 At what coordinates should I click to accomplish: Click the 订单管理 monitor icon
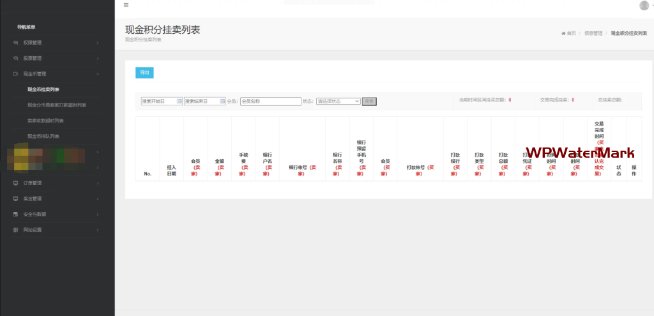point(16,183)
